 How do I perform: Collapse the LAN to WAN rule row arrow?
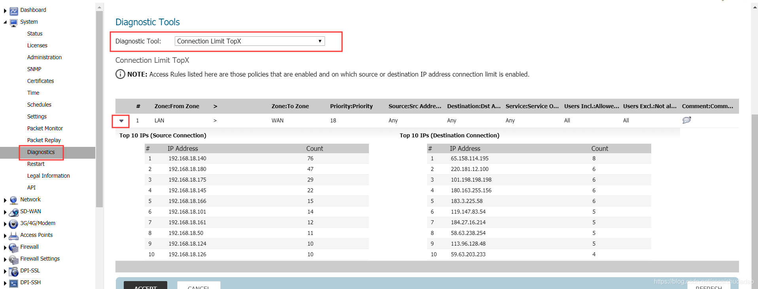121,120
